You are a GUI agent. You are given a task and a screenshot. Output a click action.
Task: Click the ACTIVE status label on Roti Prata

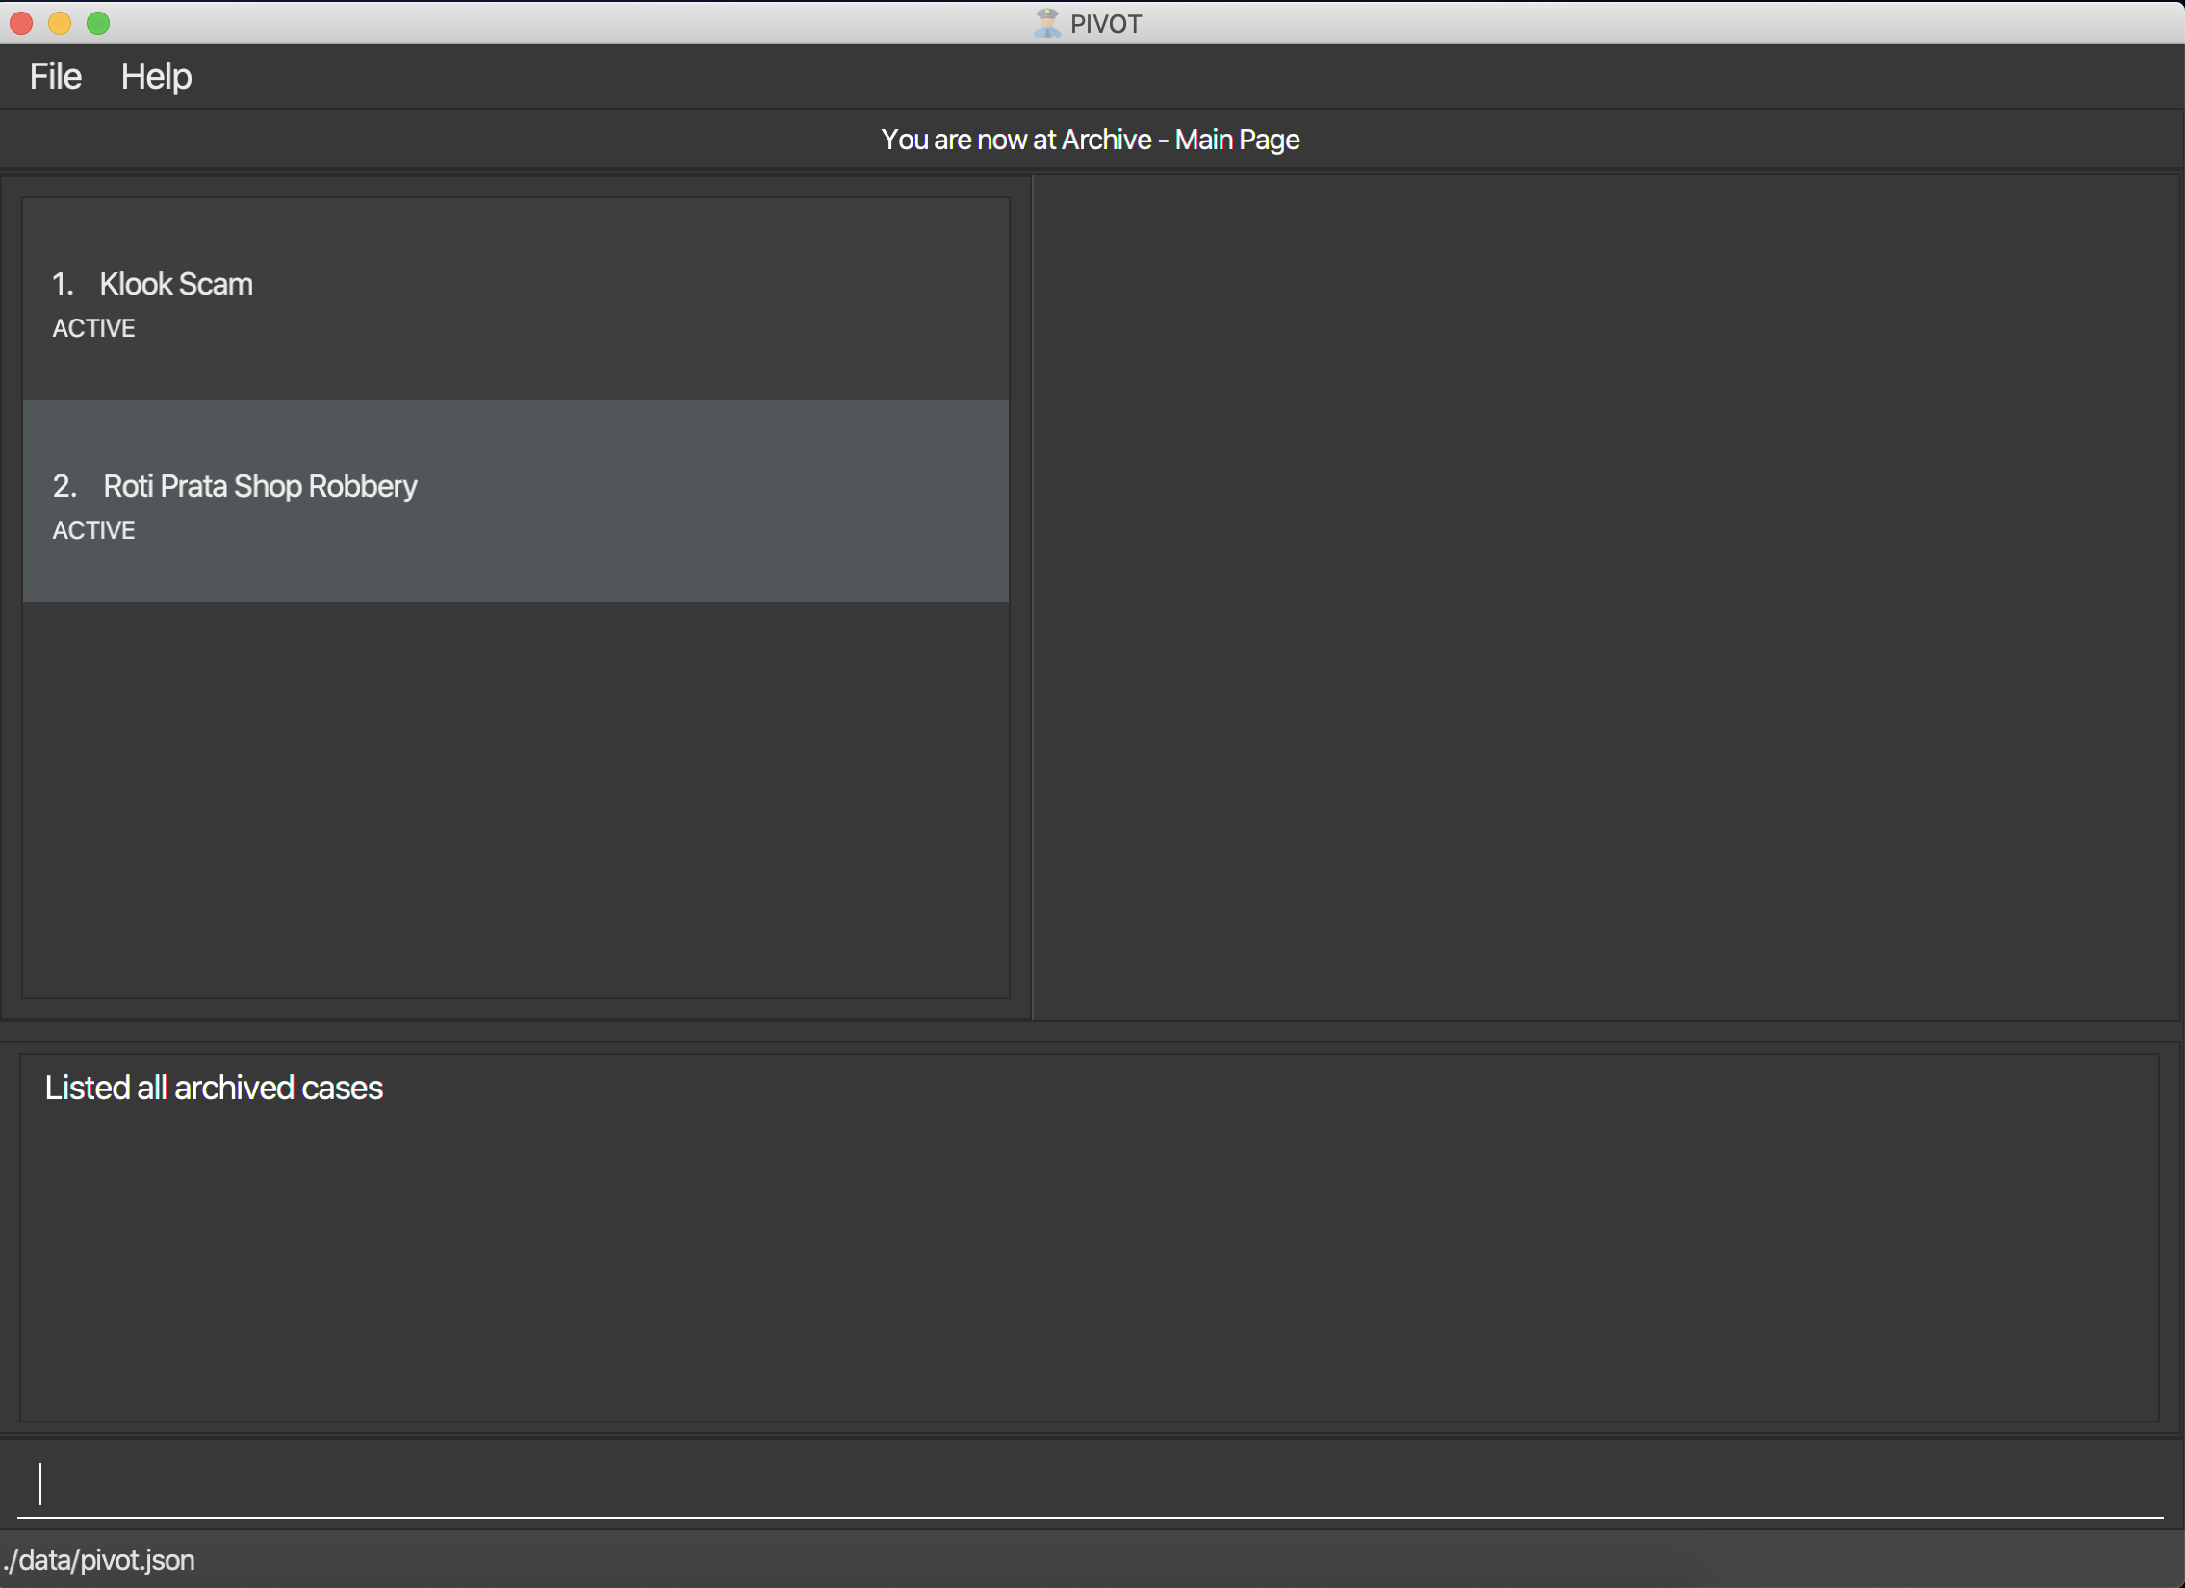tap(93, 531)
